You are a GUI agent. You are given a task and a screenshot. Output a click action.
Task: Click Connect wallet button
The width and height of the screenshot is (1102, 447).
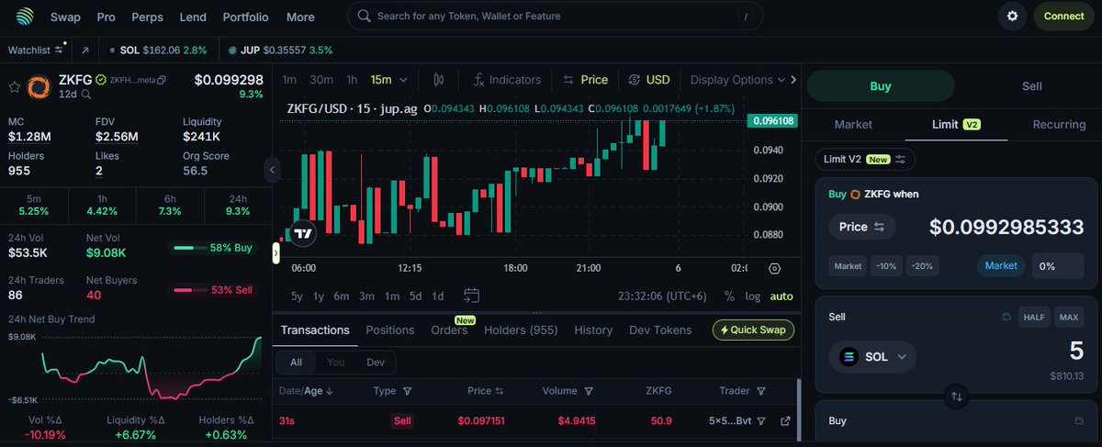[1064, 16]
